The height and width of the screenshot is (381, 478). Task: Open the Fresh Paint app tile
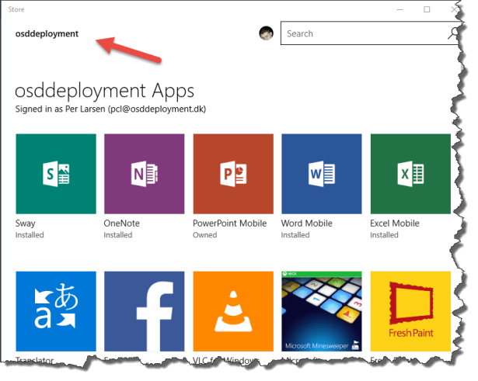410,311
